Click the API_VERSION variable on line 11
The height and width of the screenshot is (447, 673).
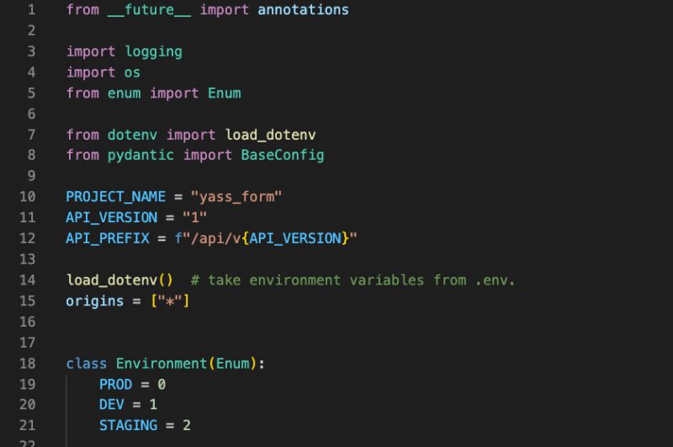click(111, 217)
